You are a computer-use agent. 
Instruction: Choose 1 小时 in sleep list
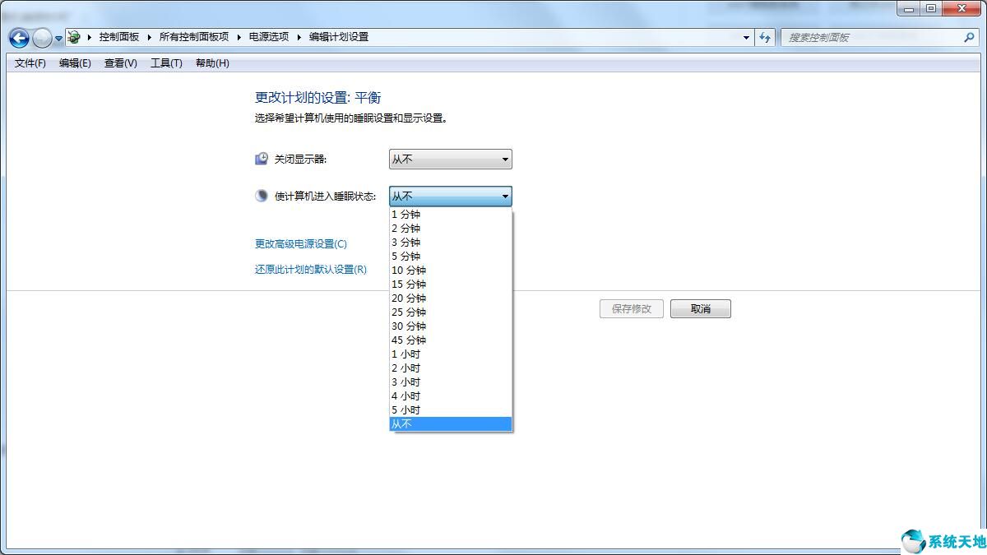pyautogui.click(x=450, y=354)
